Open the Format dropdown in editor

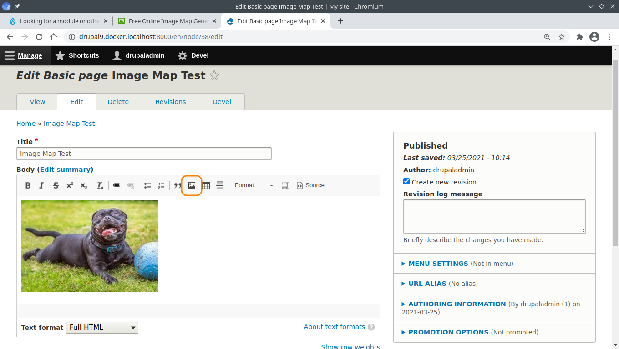tap(253, 185)
